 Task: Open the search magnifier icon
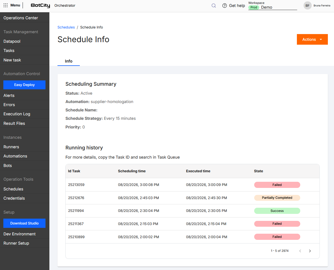click(214, 6)
